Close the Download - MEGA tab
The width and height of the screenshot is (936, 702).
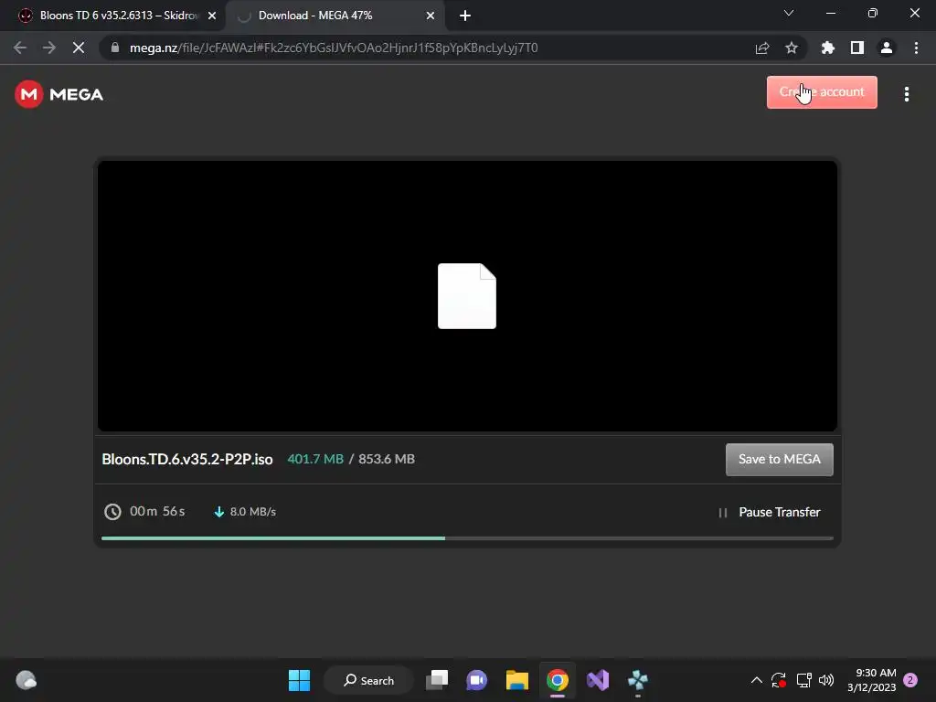tap(431, 16)
